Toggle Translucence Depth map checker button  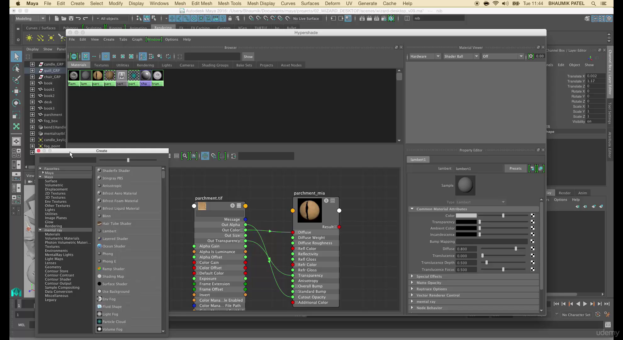[532, 263]
